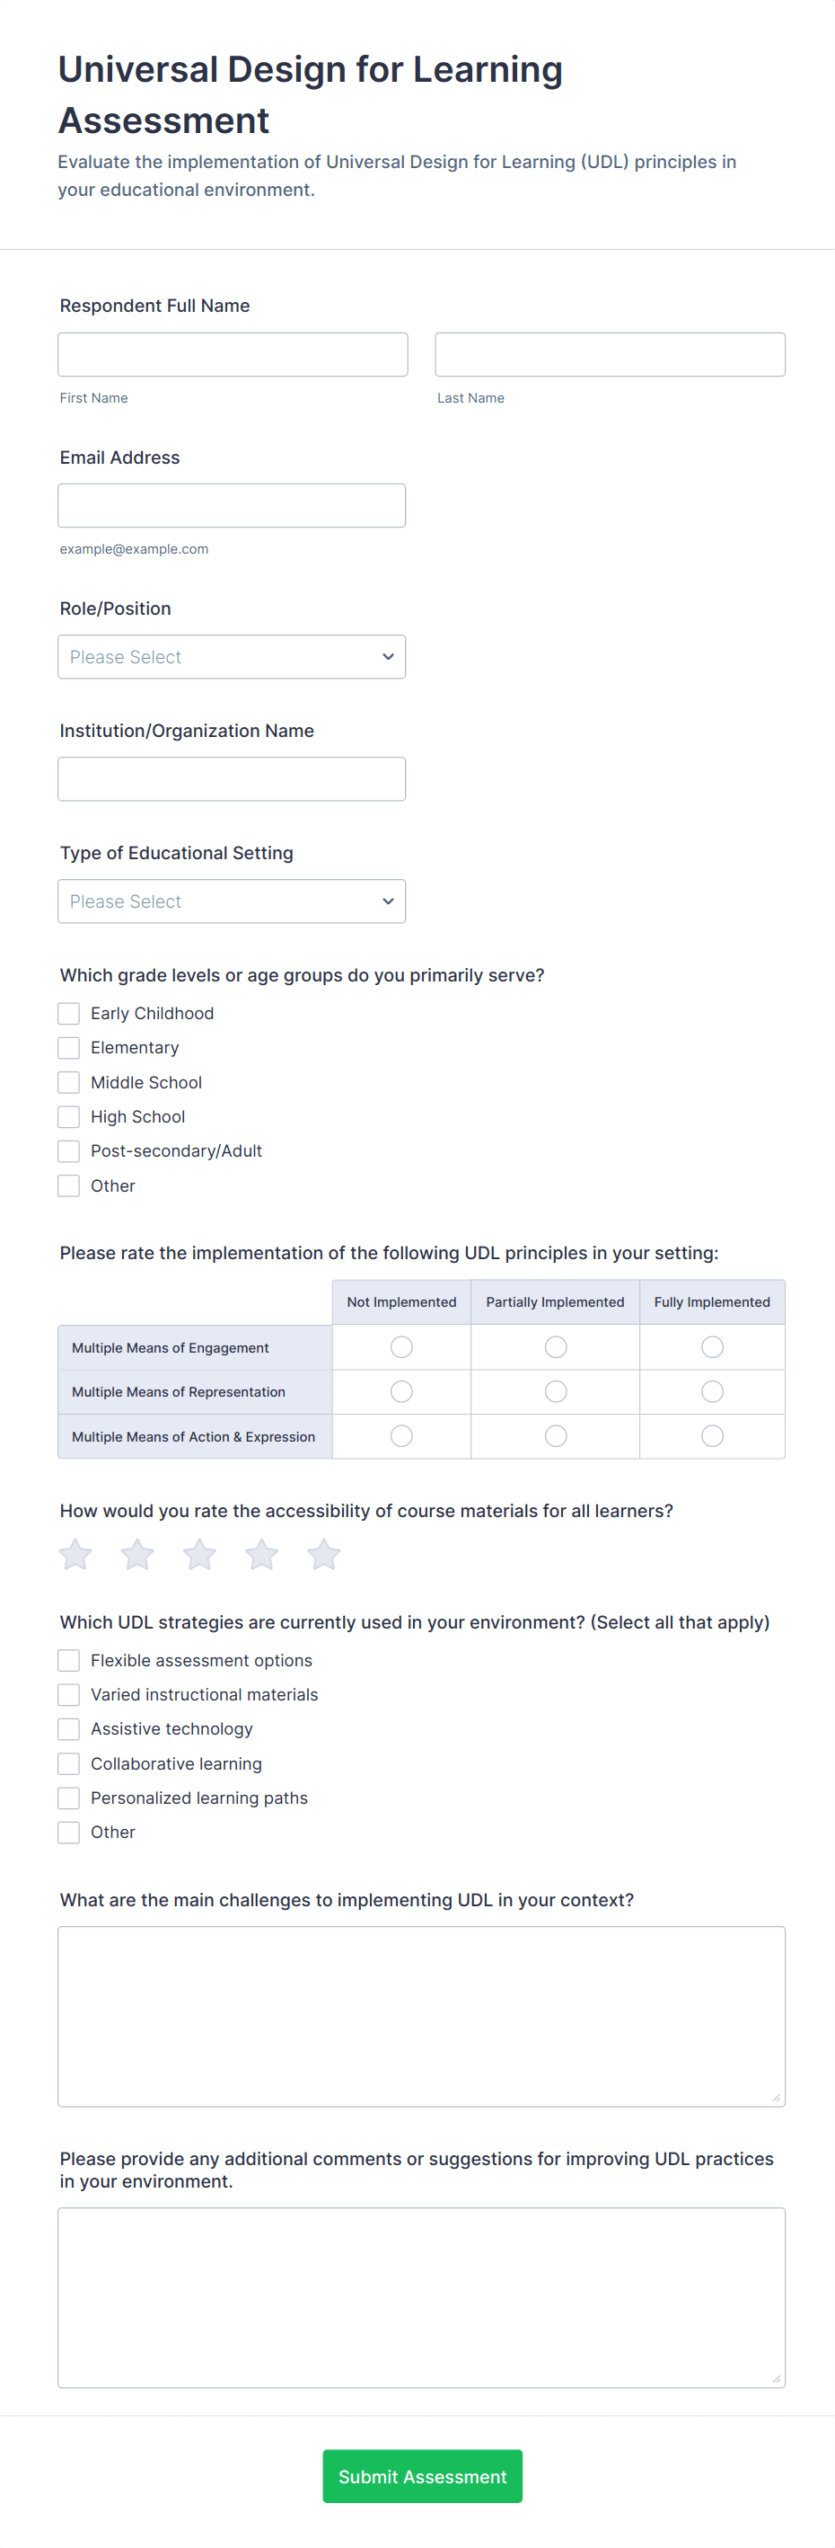Rate accessibility with the third star
The height and width of the screenshot is (2548, 835).
click(199, 1555)
